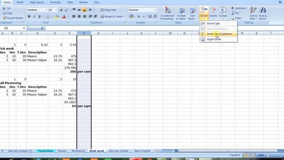Switch to the Data ribbon tab
284x160 pixels.
(x=70, y=2)
